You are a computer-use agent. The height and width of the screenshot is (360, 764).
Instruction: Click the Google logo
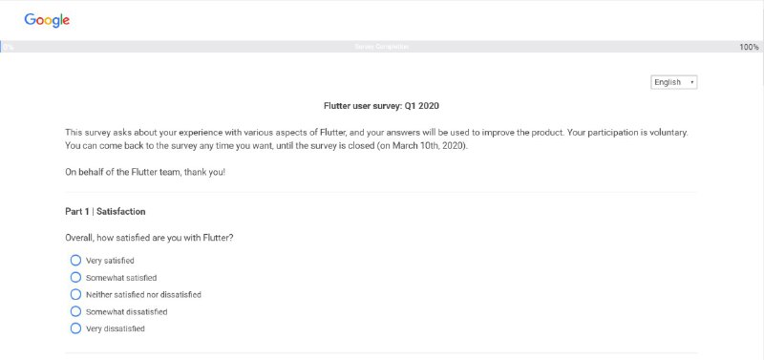click(x=47, y=20)
